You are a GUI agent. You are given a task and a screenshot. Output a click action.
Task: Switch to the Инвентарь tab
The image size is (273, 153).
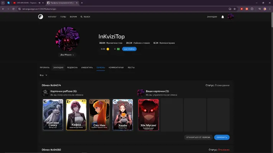coord(87,67)
